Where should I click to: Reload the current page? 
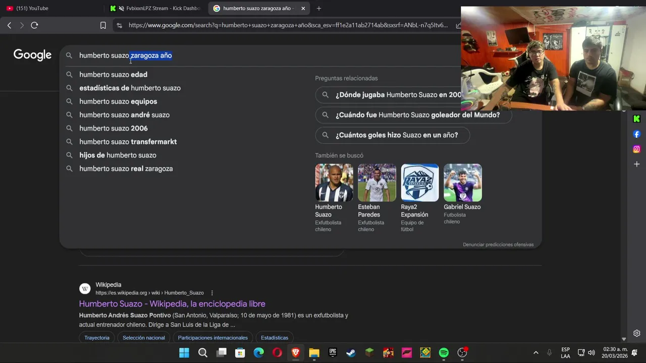pyautogui.click(x=34, y=25)
